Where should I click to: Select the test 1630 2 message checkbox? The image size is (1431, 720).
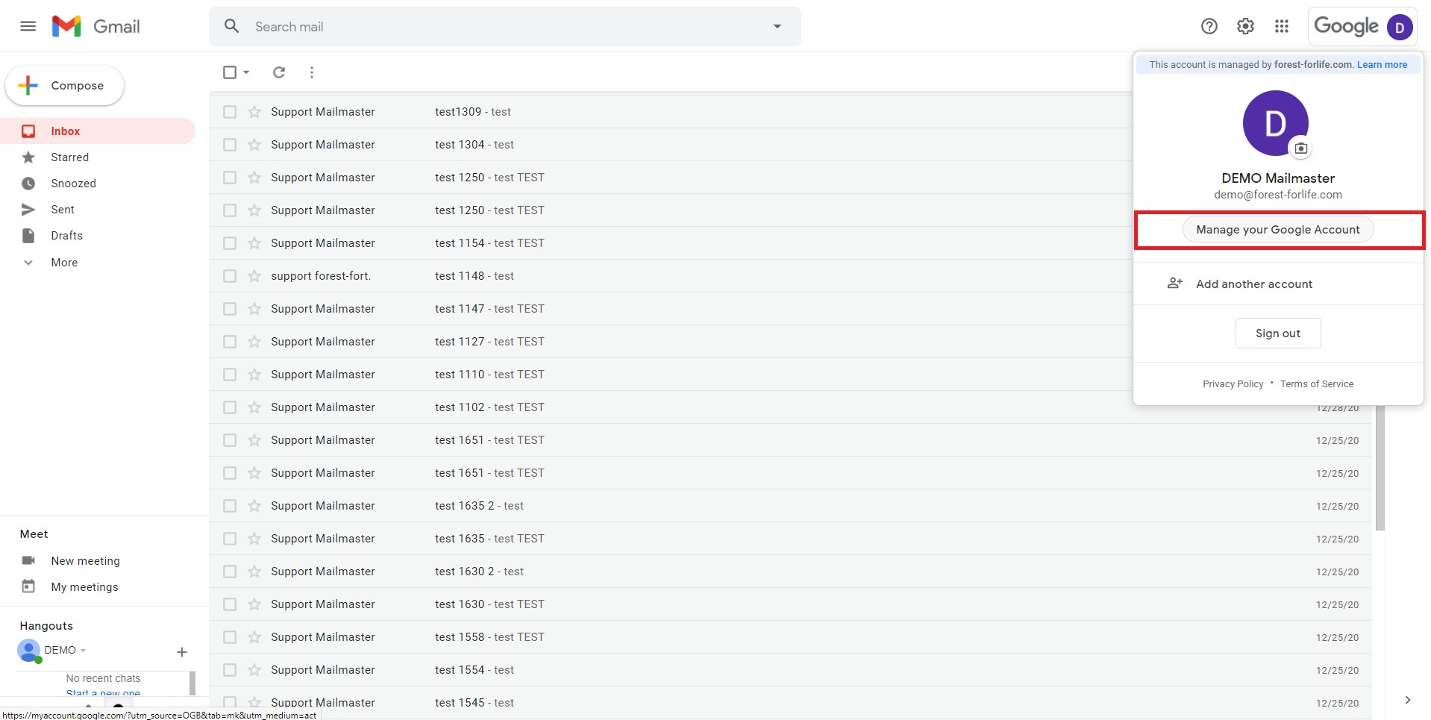click(230, 572)
